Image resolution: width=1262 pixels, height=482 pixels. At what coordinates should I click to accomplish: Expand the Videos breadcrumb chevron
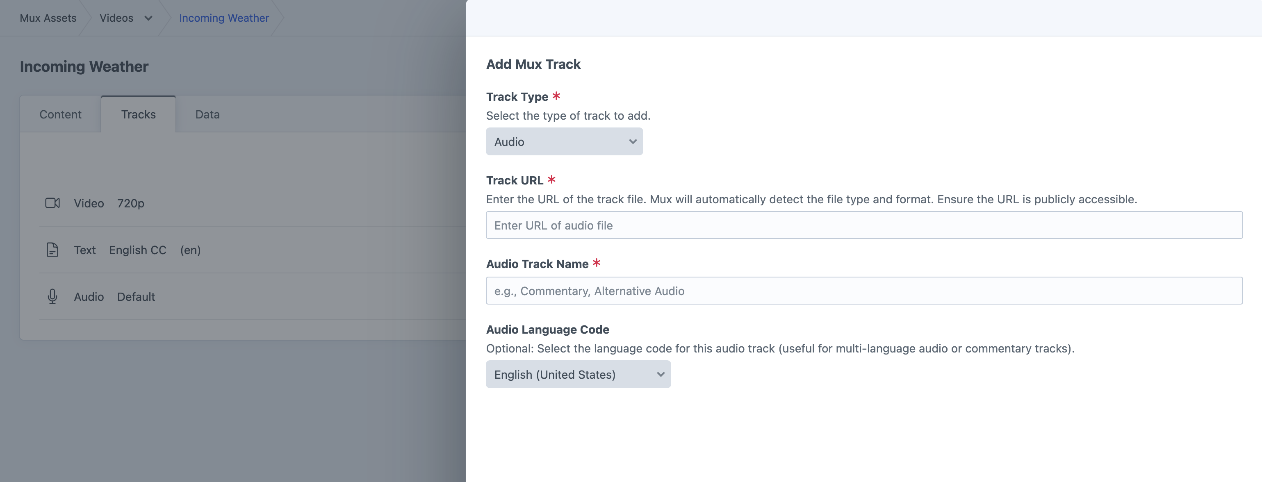(x=148, y=18)
